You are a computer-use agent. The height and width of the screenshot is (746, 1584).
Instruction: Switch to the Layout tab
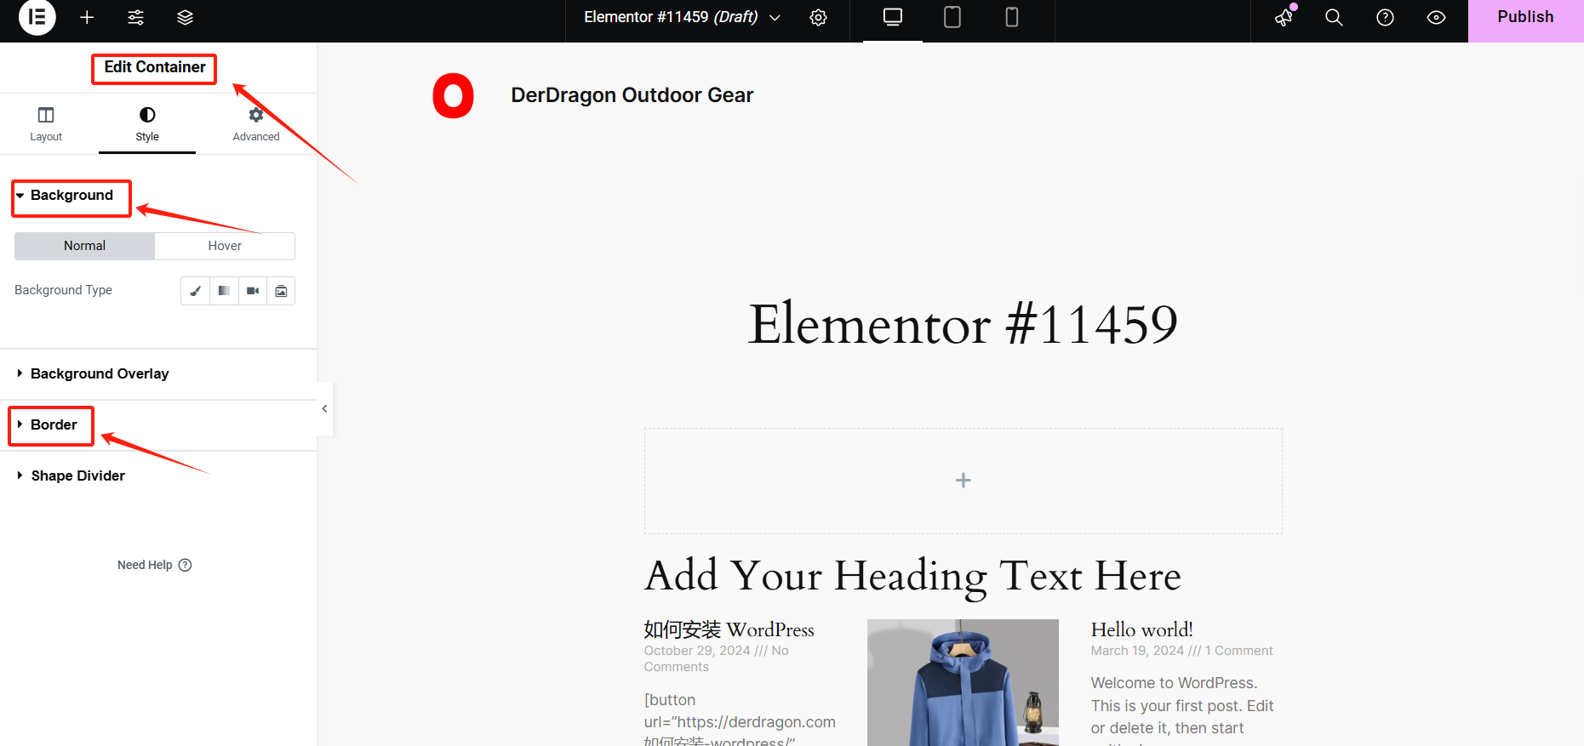click(x=46, y=124)
